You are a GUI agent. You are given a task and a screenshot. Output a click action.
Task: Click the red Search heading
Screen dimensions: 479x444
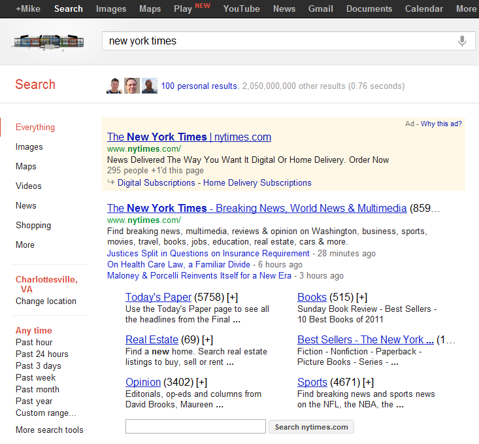pos(35,84)
